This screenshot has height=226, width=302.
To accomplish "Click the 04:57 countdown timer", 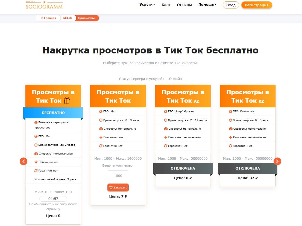I will [x=53, y=199].
